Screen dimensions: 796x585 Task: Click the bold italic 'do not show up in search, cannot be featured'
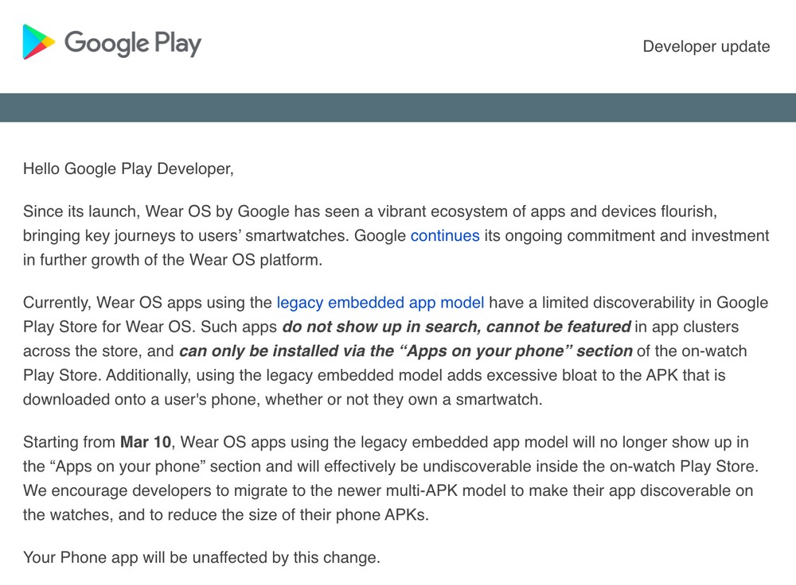pos(456,327)
